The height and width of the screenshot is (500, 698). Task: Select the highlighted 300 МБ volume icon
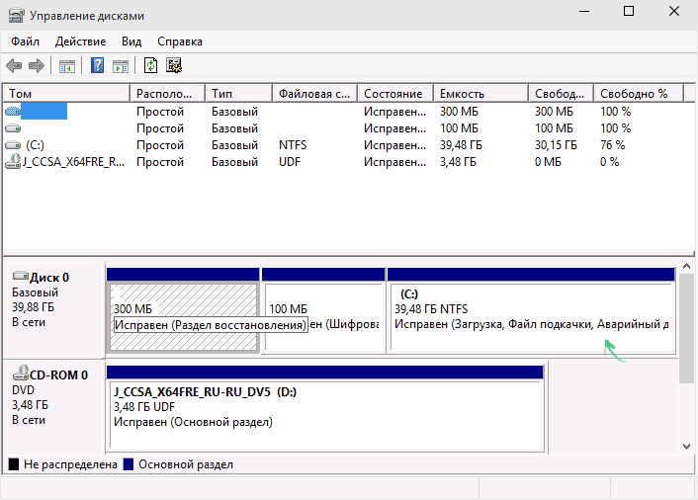pos(13,112)
